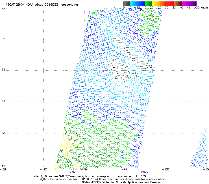The width and height of the screenshot is (209, 184).
Task: Click the -141 longitude axis label
Action: click(x=125, y=170)
